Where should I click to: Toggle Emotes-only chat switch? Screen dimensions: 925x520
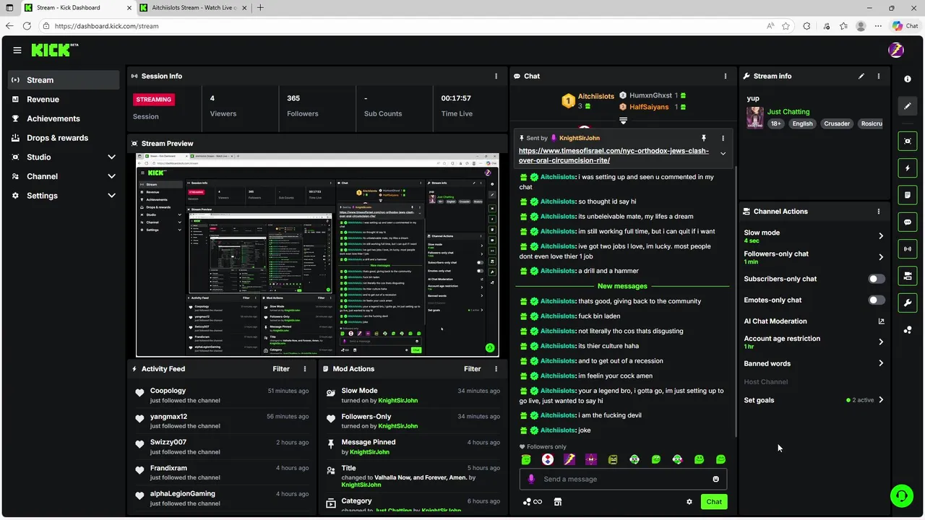coord(877,300)
